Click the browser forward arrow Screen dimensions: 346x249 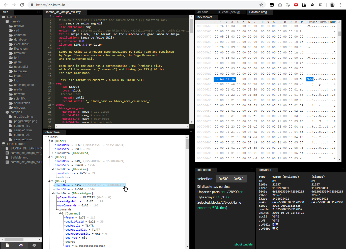[x=14, y=5]
